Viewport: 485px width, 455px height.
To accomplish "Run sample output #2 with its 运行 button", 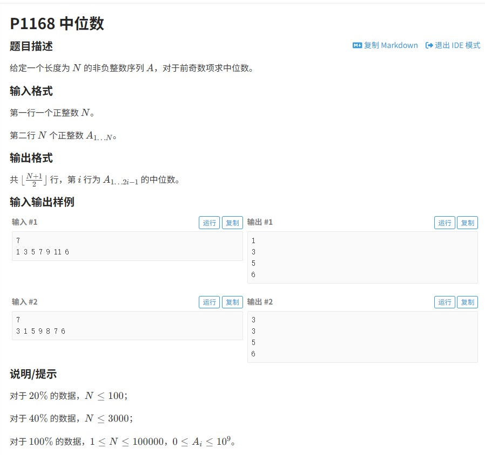I will click(444, 302).
